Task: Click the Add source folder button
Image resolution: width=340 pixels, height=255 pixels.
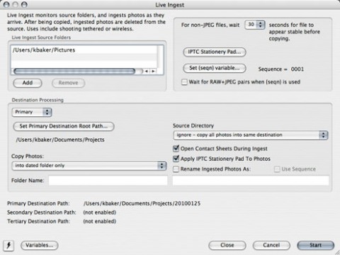Action: pyautogui.click(x=28, y=83)
